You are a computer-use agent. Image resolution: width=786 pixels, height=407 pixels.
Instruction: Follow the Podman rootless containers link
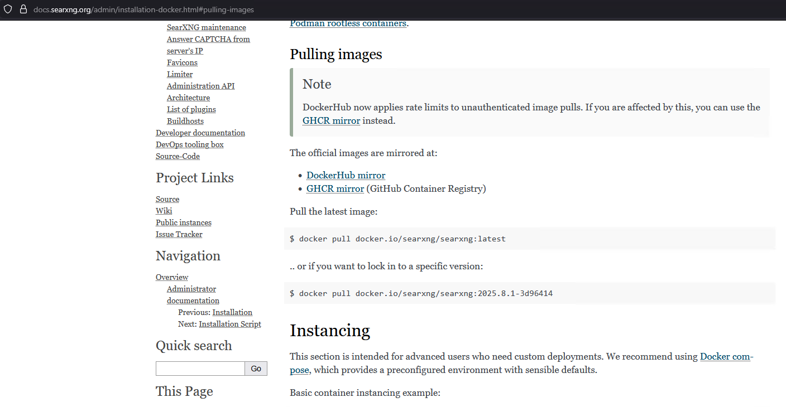pos(348,23)
